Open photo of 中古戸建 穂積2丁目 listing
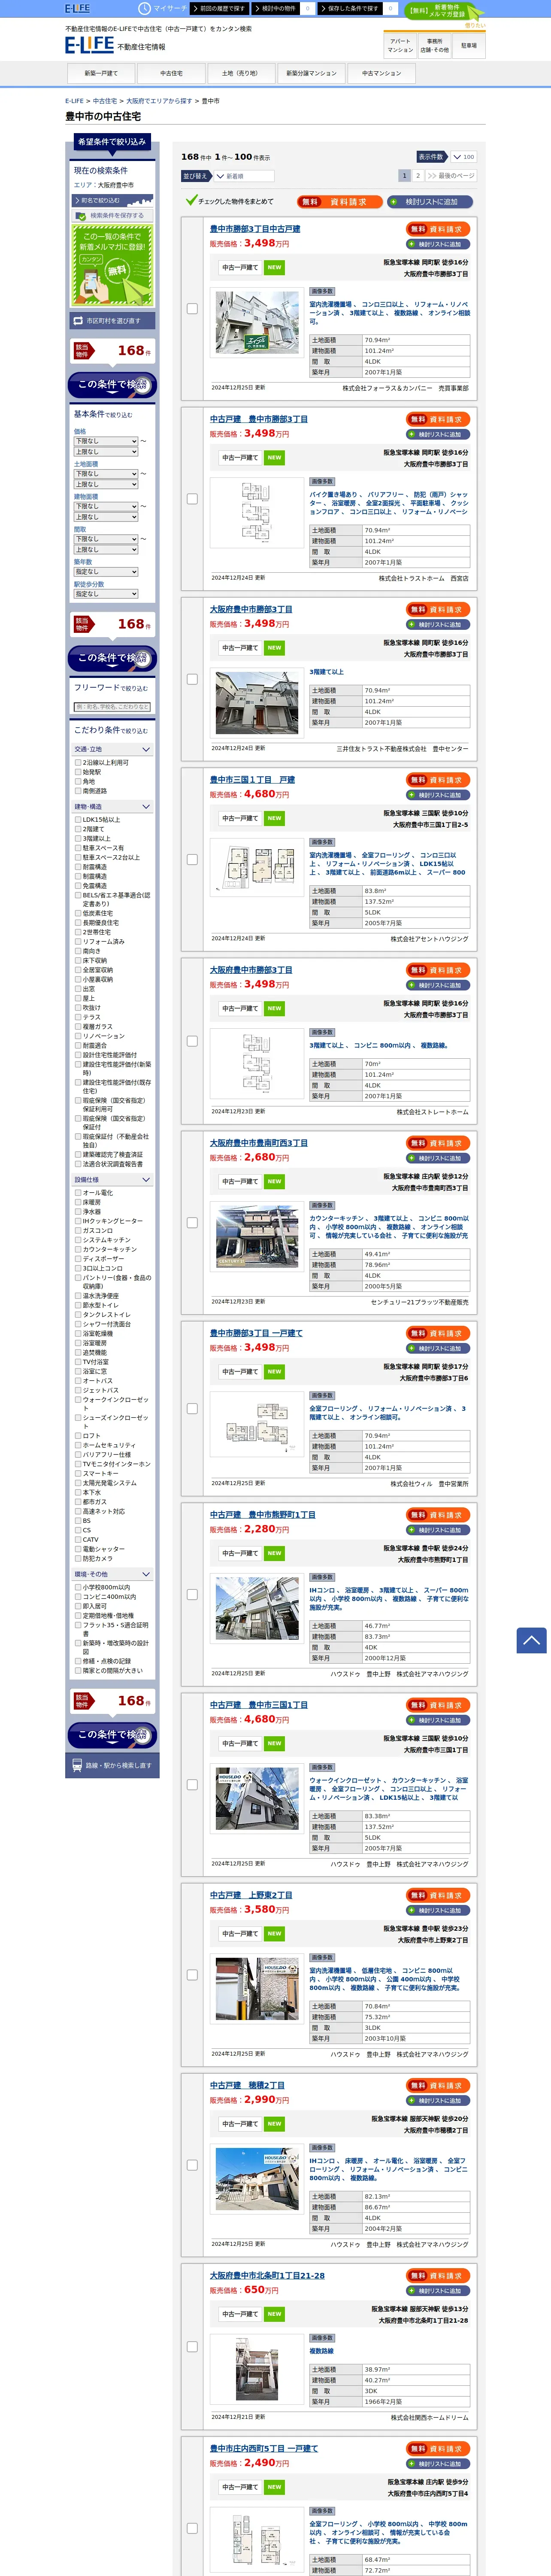551x2576 pixels. (x=257, y=2179)
